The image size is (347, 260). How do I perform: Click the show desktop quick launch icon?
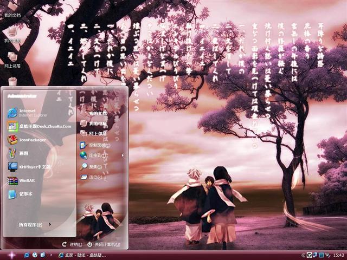[43, 255]
